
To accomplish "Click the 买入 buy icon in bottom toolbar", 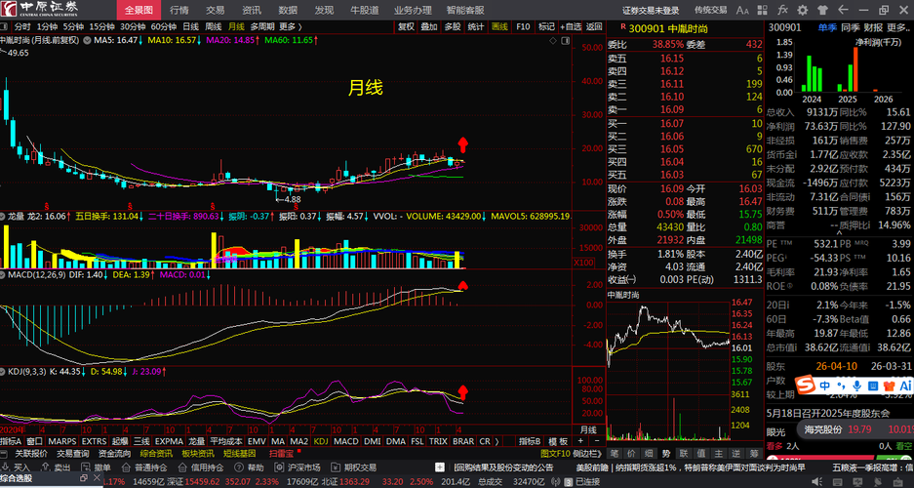I will click(x=17, y=467).
